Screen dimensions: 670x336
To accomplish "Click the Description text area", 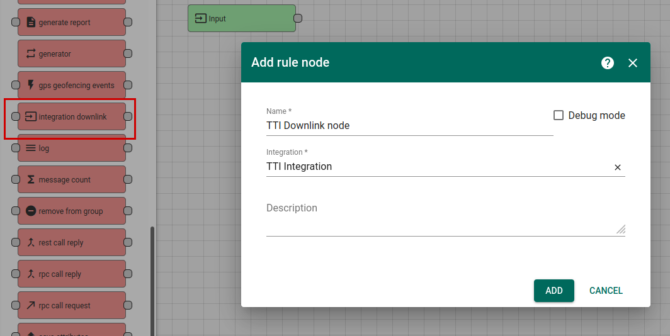I will (446, 218).
